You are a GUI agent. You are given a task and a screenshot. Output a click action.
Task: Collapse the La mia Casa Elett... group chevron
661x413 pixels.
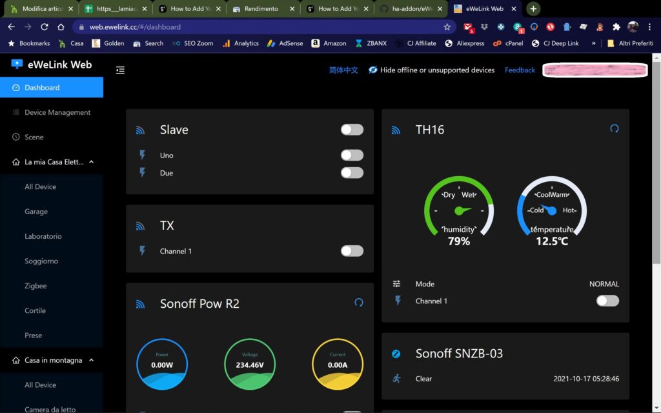tap(92, 162)
